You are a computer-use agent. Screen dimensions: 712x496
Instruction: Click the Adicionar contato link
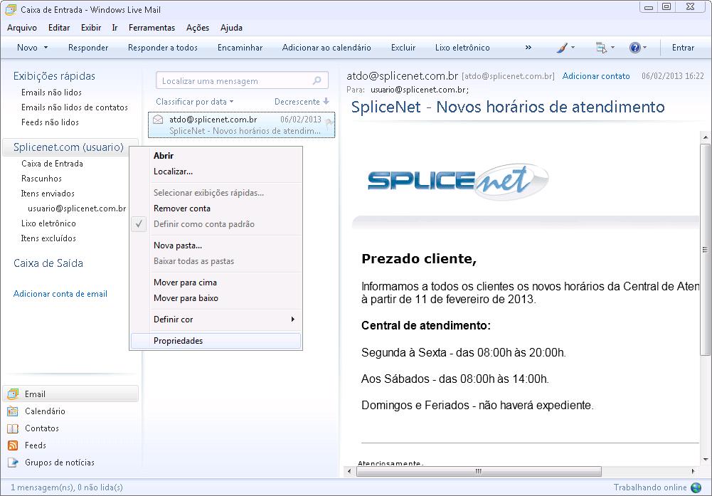click(x=596, y=76)
